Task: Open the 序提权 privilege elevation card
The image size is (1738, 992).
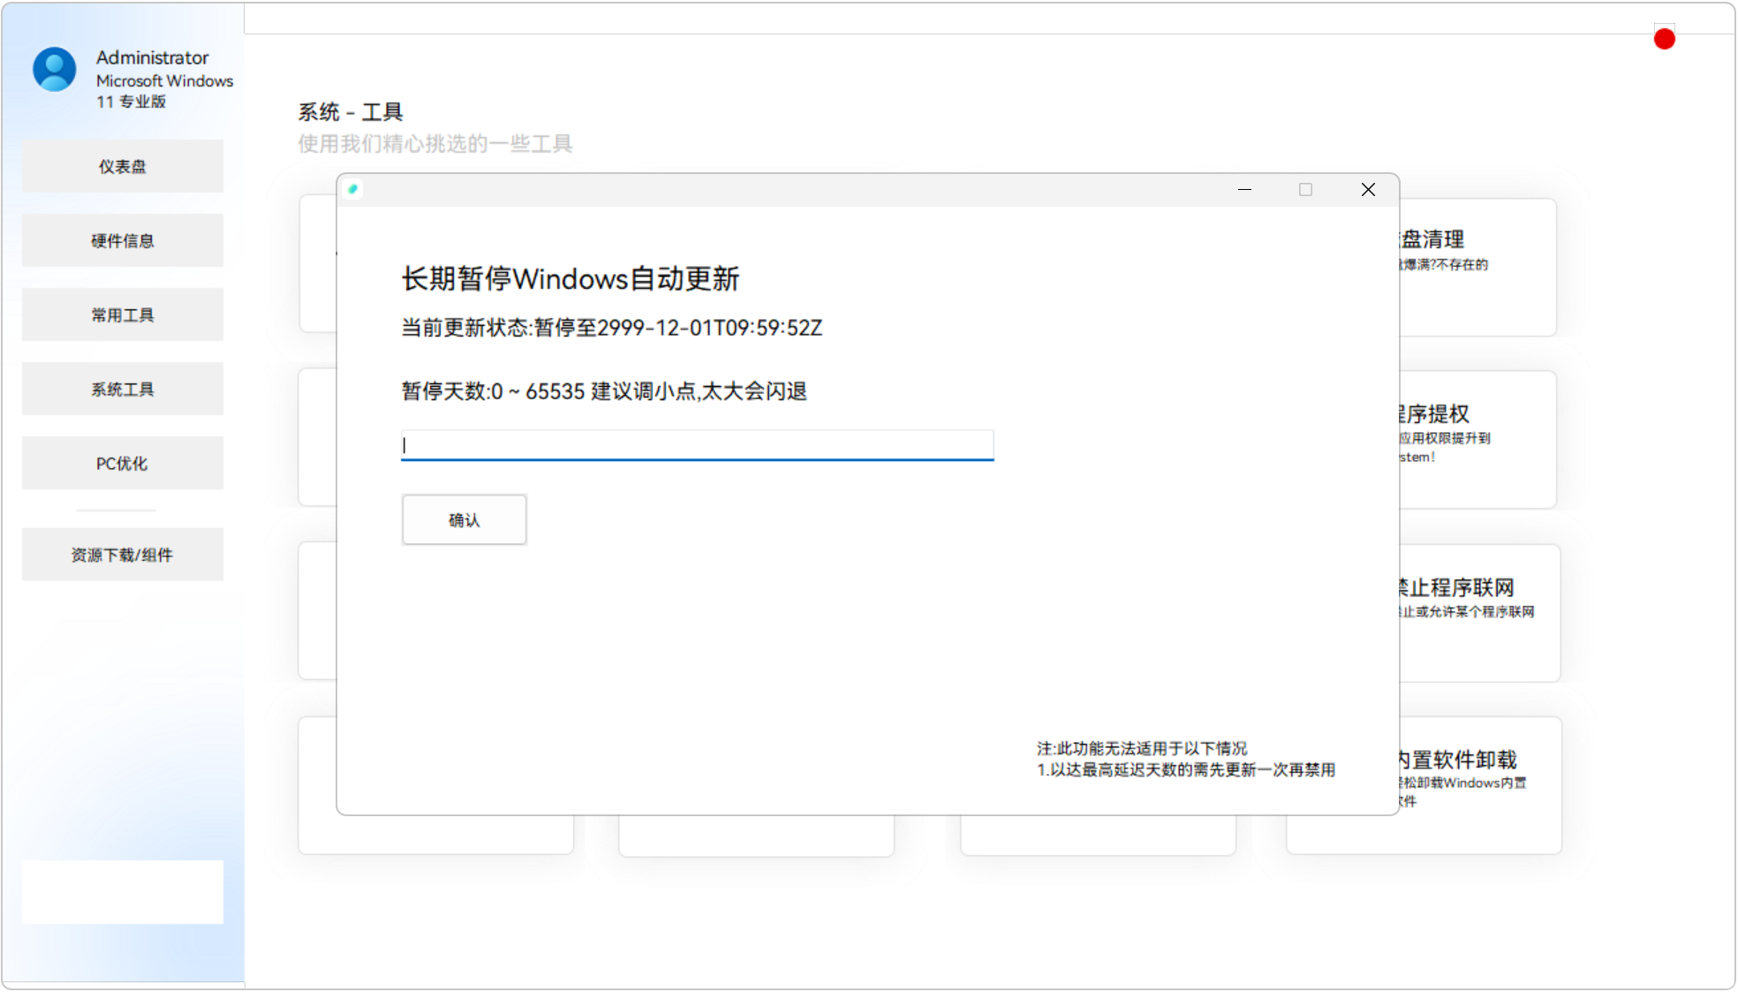Action: tap(1477, 440)
